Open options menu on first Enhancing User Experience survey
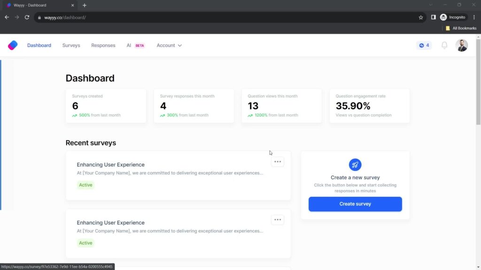The width and height of the screenshot is (481, 270). click(x=278, y=161)
